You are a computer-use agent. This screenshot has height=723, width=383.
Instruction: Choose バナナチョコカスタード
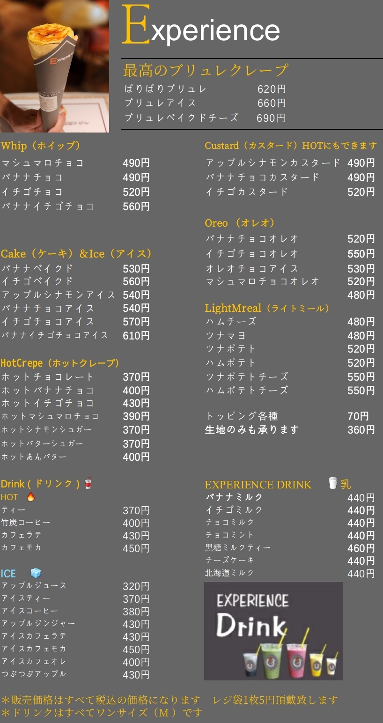pos(263,177)
